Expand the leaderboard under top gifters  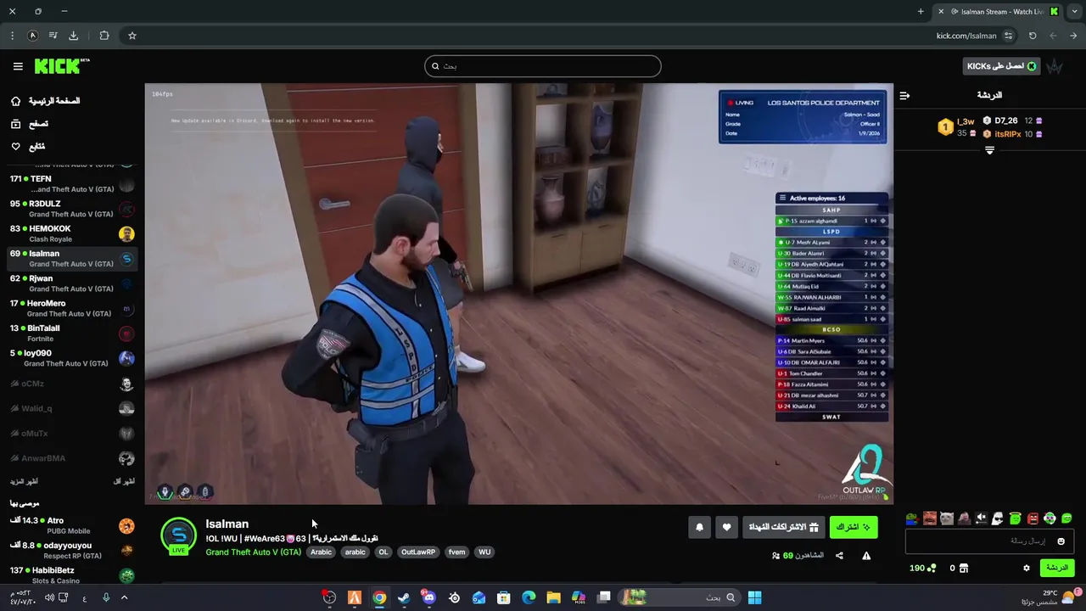click(989, 150)
